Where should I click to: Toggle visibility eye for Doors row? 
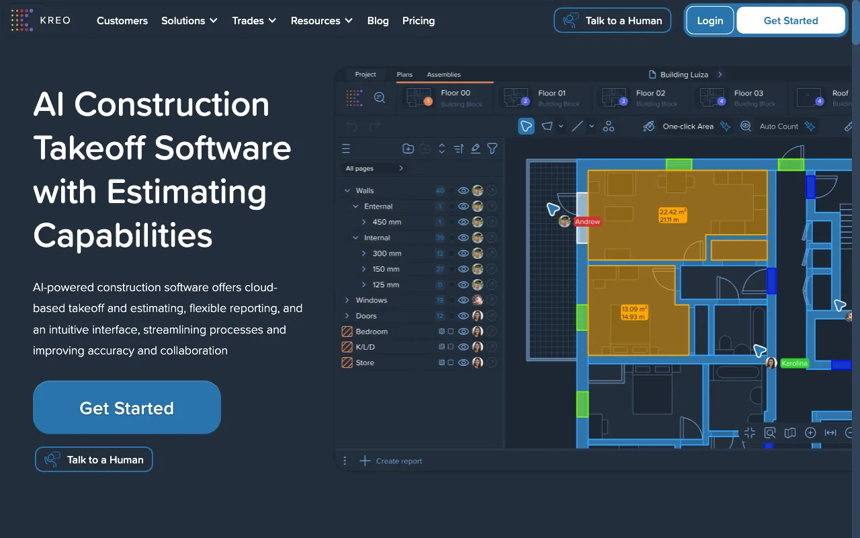(463, 315)
